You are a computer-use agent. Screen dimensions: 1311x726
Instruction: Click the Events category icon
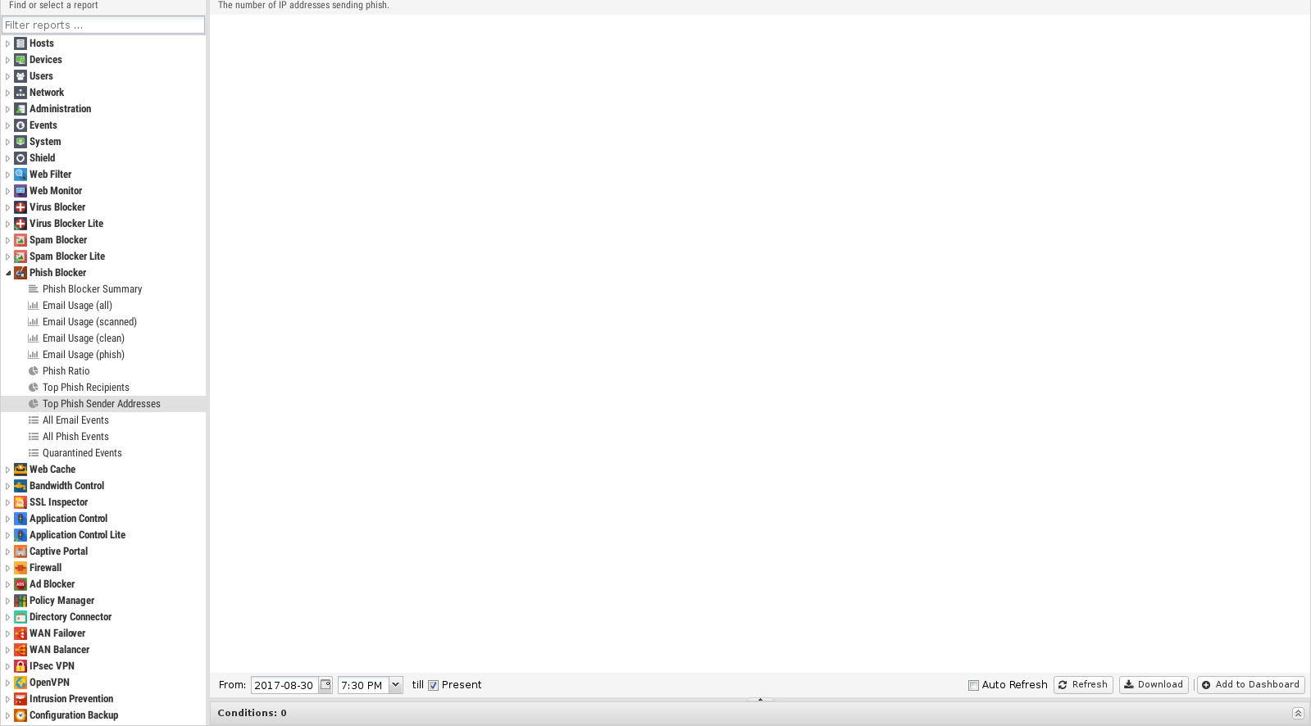click(20, 125)
